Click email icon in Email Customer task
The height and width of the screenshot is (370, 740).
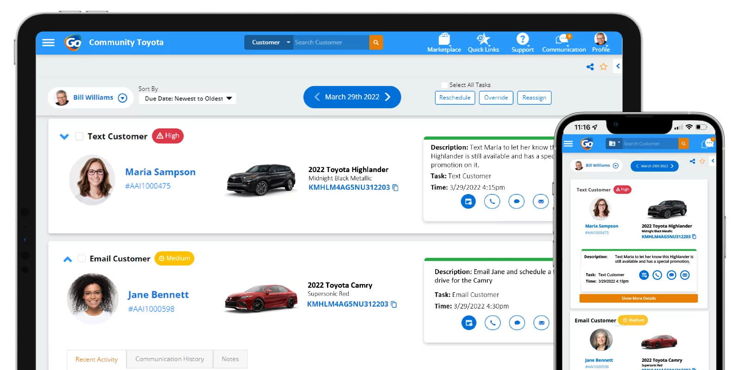pos(541,323)
